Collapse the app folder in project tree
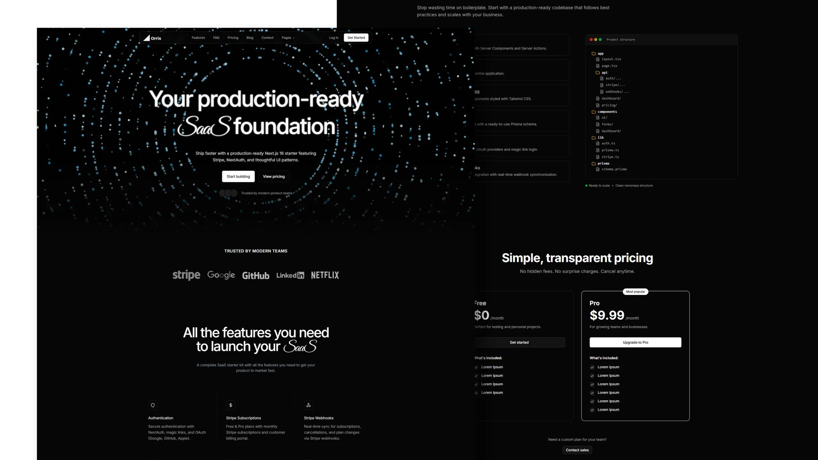 (x=594, y=53)
